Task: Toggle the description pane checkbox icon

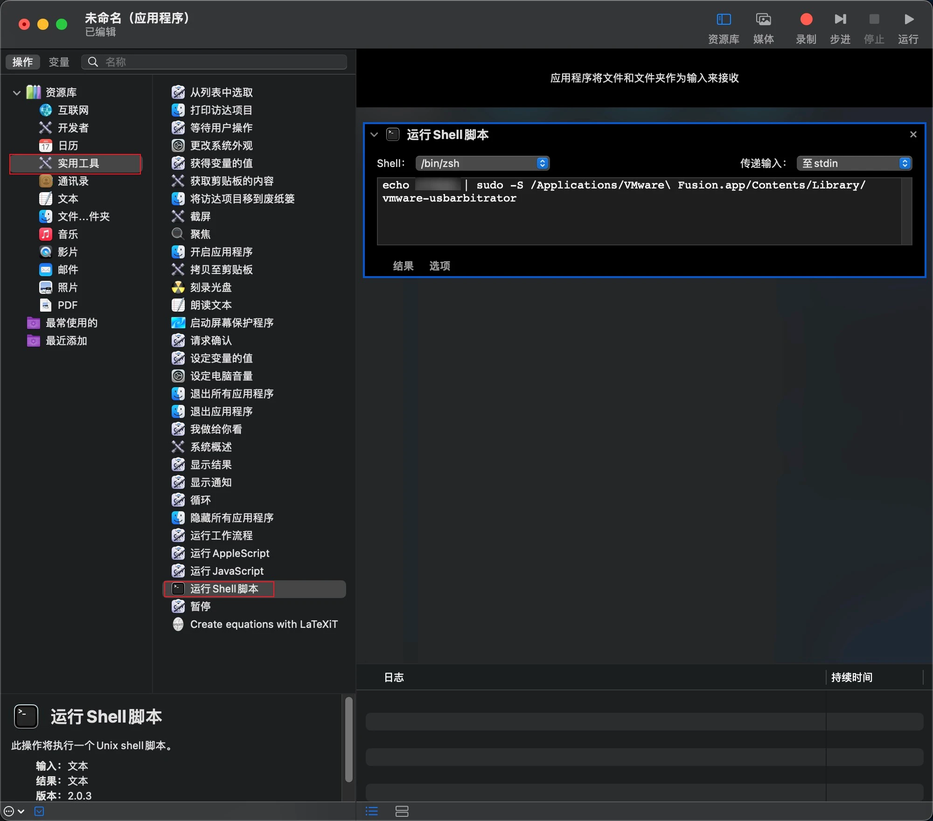Action: [39, 811]
